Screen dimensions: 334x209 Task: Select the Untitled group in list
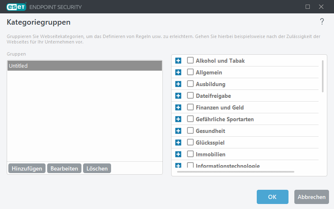click(x=84, y=66)
